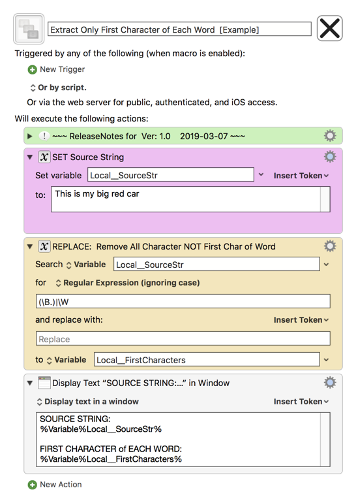The height and width of the screenshot is (503, 356).
Task: Click the green plus New Trigger icon
Action: pos(33,70)
